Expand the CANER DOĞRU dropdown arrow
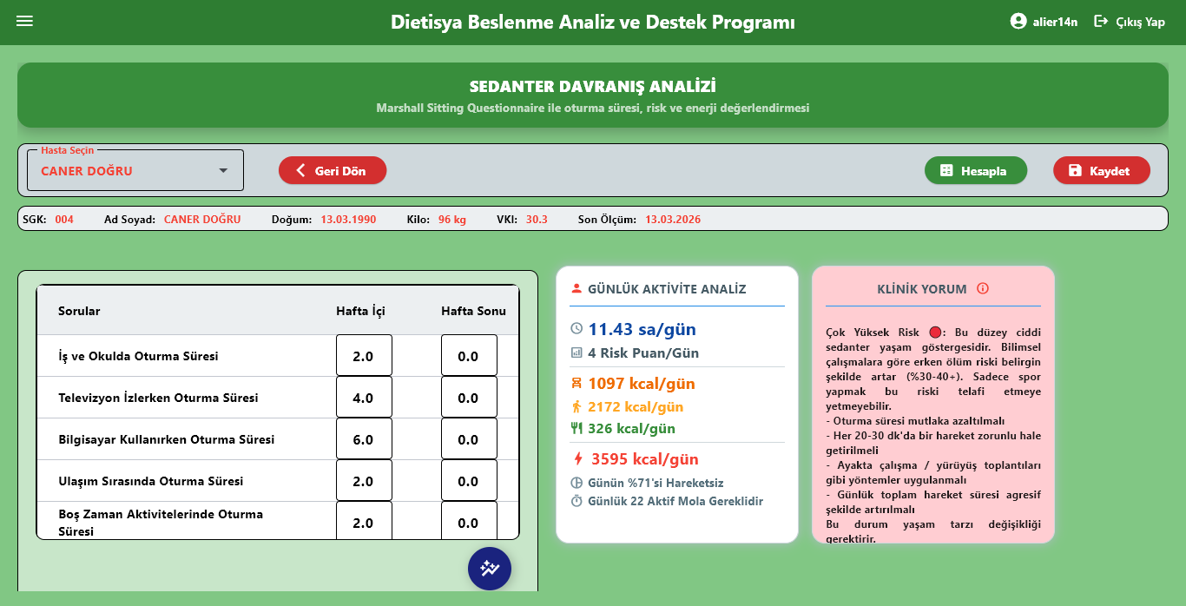 [223, 171]
